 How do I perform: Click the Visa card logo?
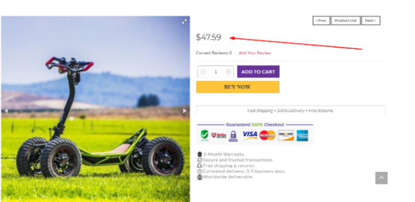tap(249, 135)
